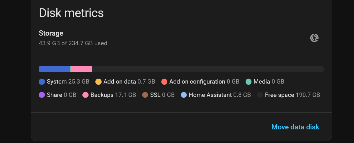The height and width of the screenshot is (143, 354).
Task: Click the empty free-space portion of storage bar
Action: pos(208,69)
